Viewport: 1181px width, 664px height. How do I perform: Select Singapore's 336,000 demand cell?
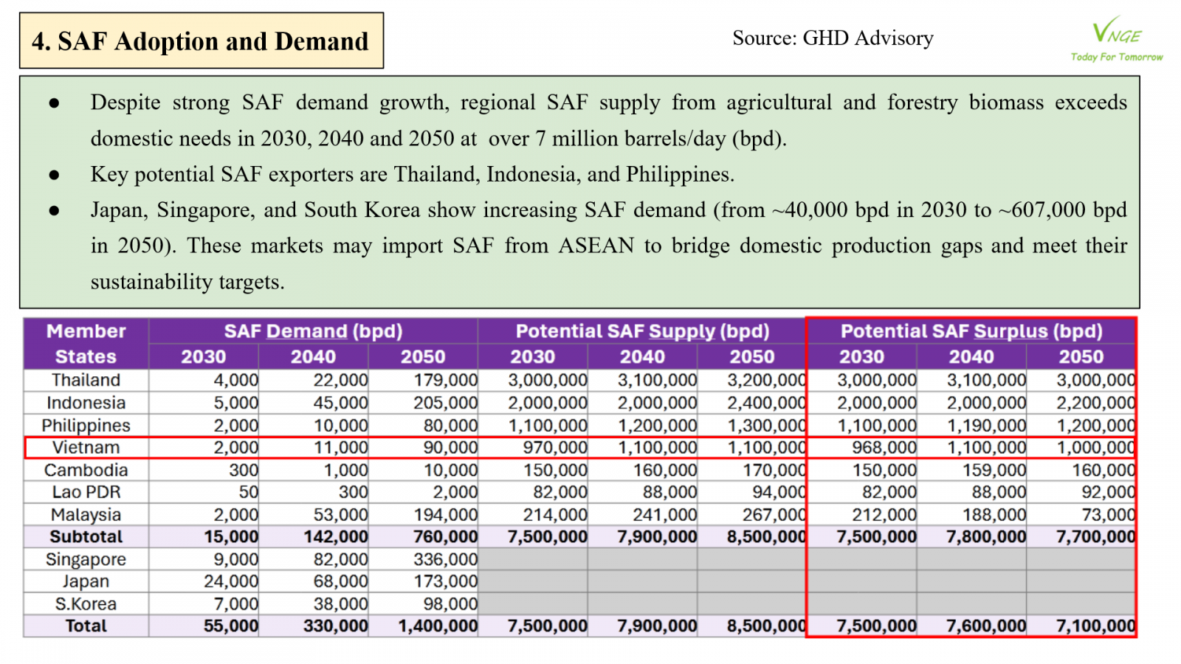(445, 559)
